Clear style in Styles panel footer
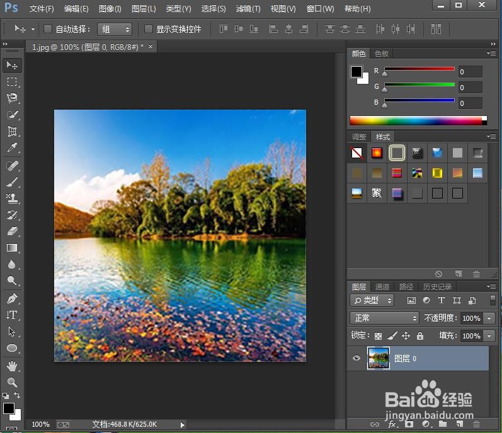Image resolution: width=502 pixels, height=433 pixels. click(438, 274)
